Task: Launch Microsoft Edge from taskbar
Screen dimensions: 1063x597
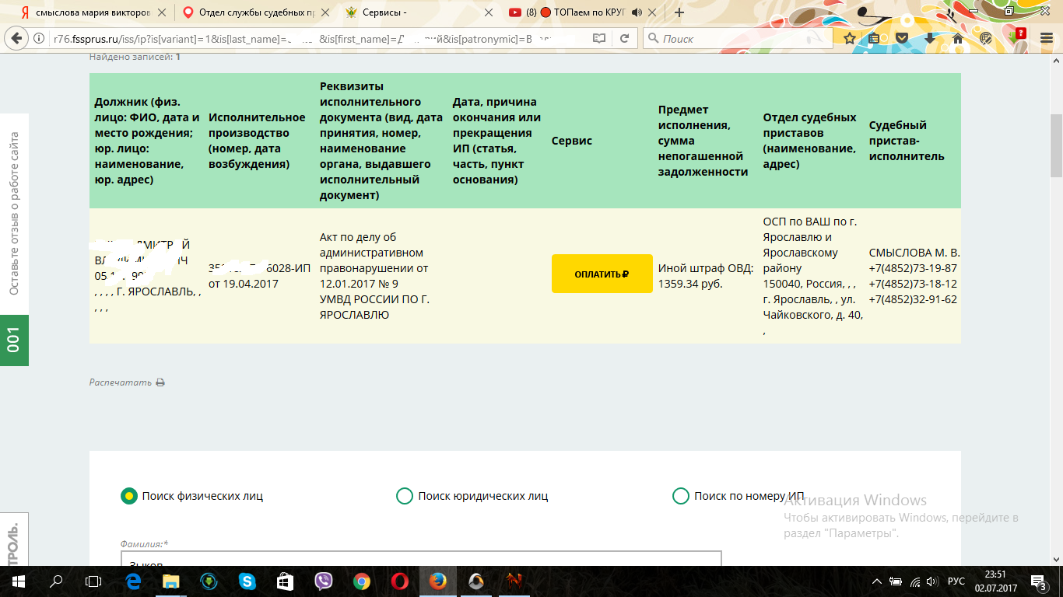Action: click(x=132, y=581)
